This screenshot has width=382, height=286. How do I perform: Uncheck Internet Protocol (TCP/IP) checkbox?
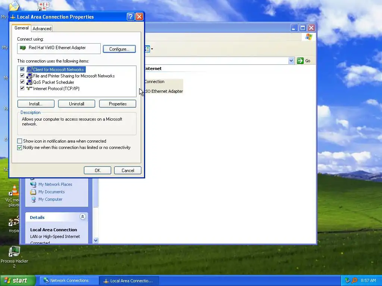click(22, 88)
